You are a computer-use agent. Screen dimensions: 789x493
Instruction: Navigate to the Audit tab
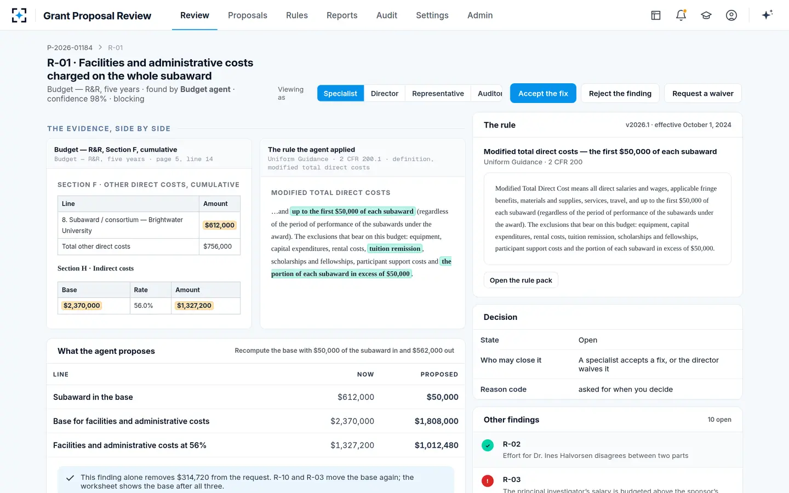[x=387, y=15]
